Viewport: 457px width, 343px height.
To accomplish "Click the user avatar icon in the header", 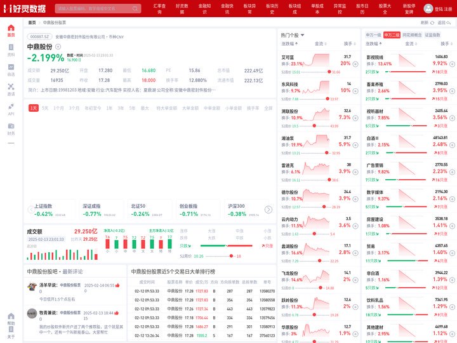I will click(428, 8).
